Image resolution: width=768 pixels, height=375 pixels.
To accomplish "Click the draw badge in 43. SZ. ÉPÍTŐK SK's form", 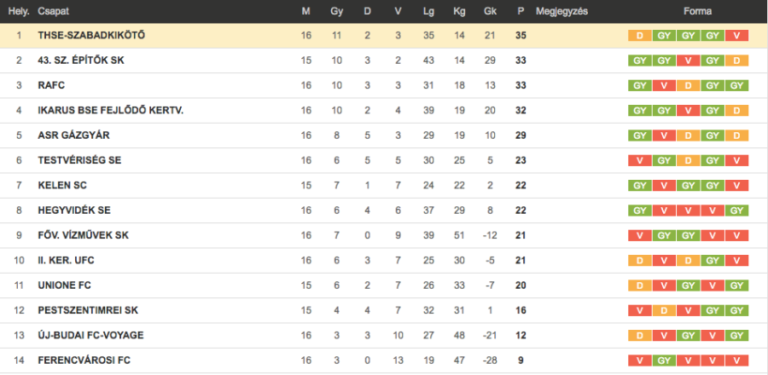I will point(738,61).
